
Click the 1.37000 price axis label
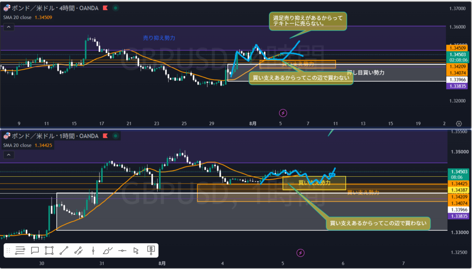pyautogui.click(x=457, y=9)
